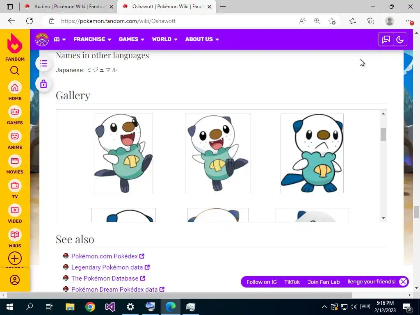Click the horizontal page scrollbar
Viewport: 420px width, 315px height.
click(180, 295)
